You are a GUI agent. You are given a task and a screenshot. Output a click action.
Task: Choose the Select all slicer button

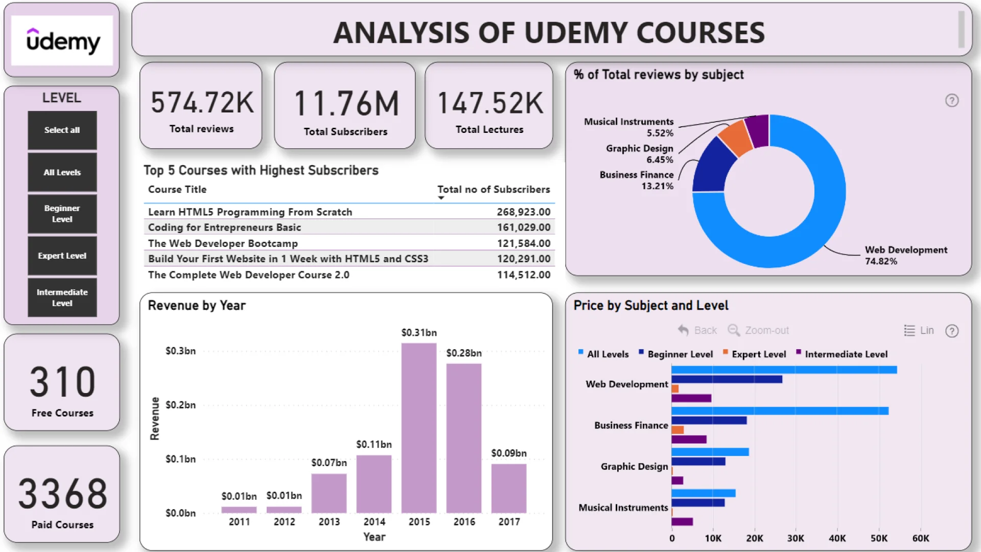click(62, 130)
